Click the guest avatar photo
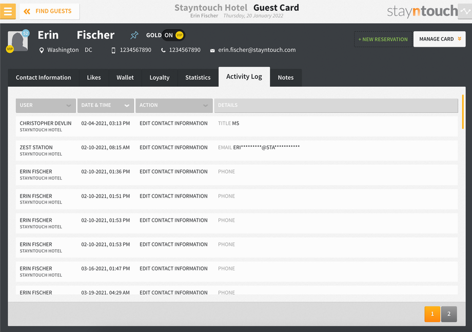Viewport: 472px width, 332px height. (18, 41)
